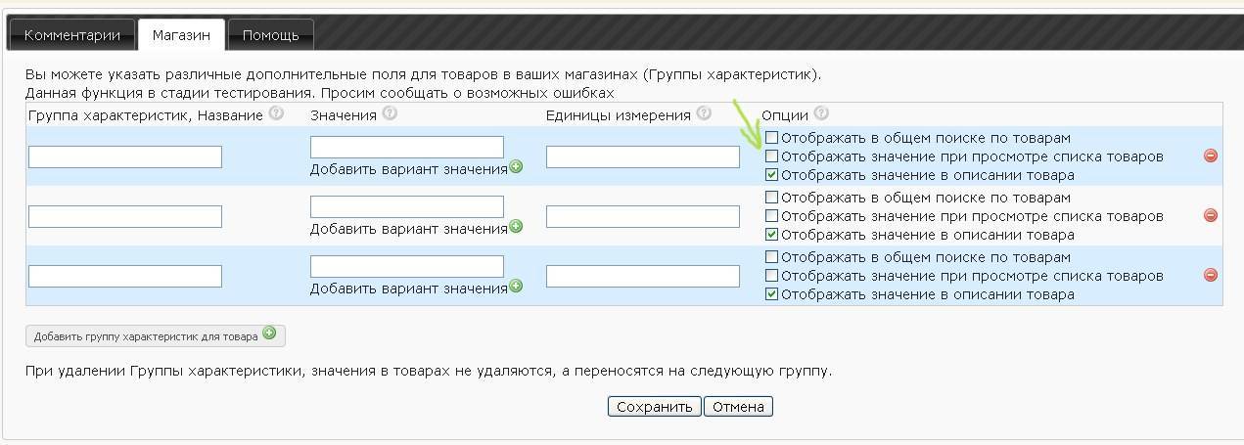The height and width of the screenshot is (445, 1244).
Task: Open the Помощь tab
Action: [270, 35]
